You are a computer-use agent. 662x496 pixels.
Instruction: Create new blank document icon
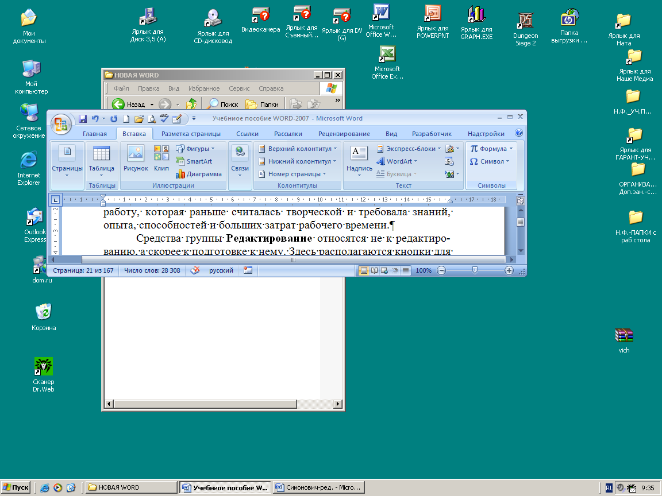click(126, 119)
